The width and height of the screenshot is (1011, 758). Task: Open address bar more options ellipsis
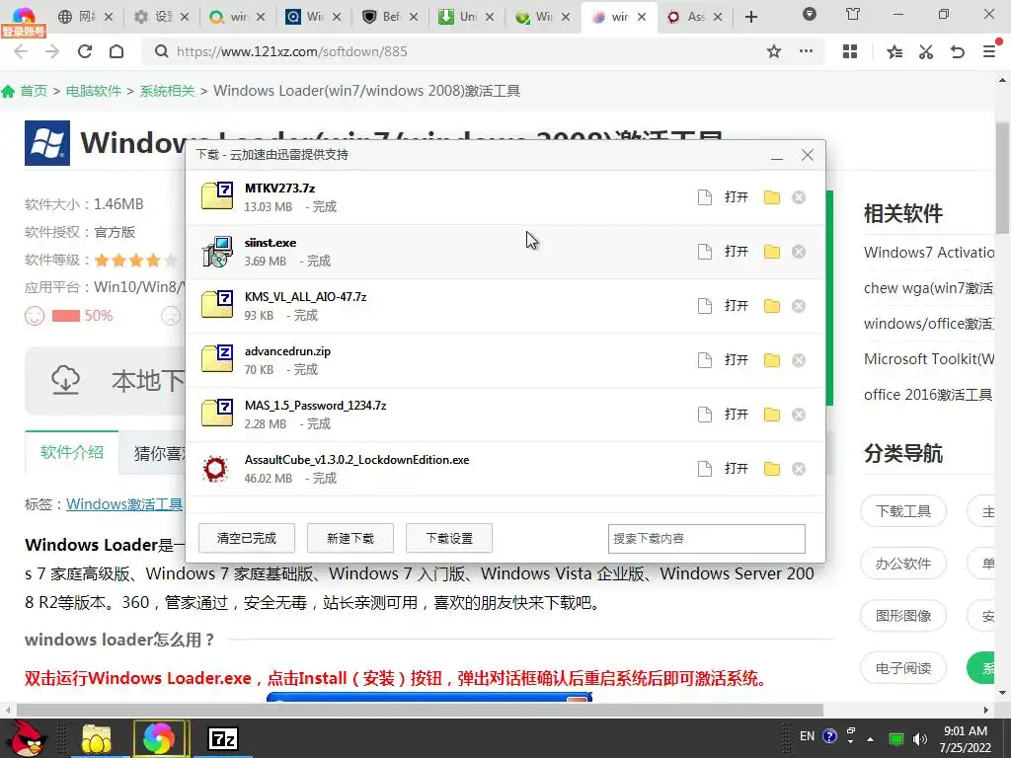click(806, 51)
